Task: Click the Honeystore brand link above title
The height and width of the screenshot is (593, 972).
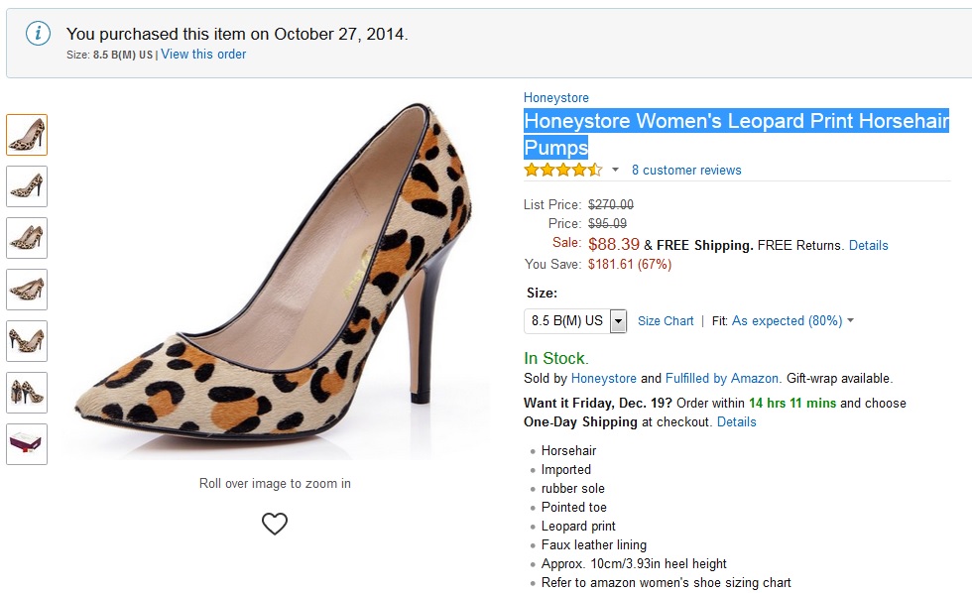Action: coord(556,98)
